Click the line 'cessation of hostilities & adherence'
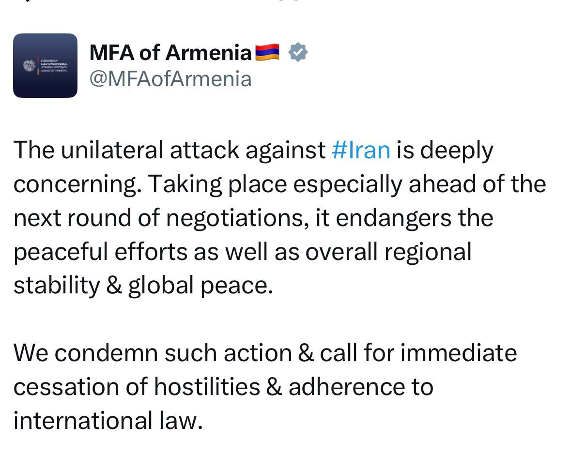571x473 pixels. [223, 387]
